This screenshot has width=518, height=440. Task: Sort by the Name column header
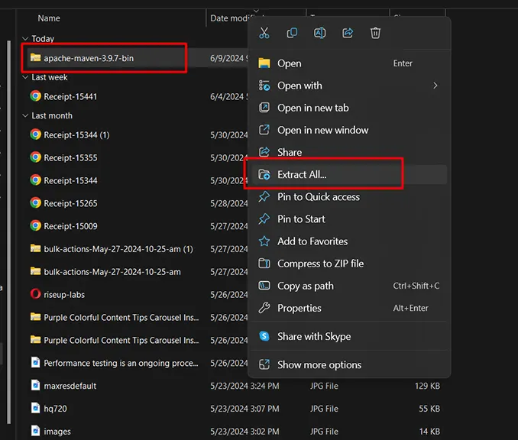tap(49, 18)
